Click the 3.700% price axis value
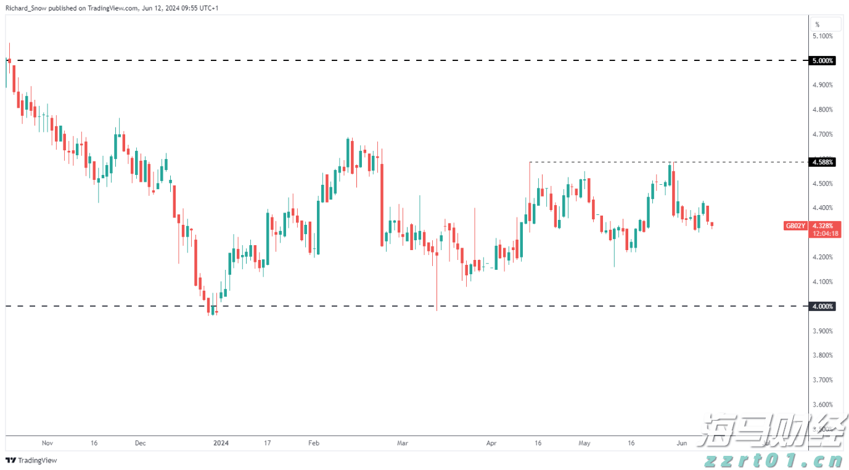849x470 pixels. click(x=822, y=380)
